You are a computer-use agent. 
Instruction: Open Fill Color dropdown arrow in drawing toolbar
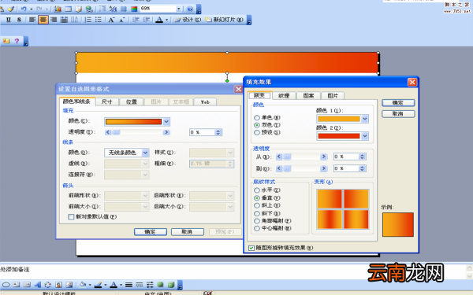90,285
